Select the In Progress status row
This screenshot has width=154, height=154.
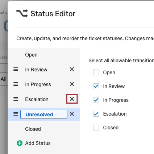[44, 84]
